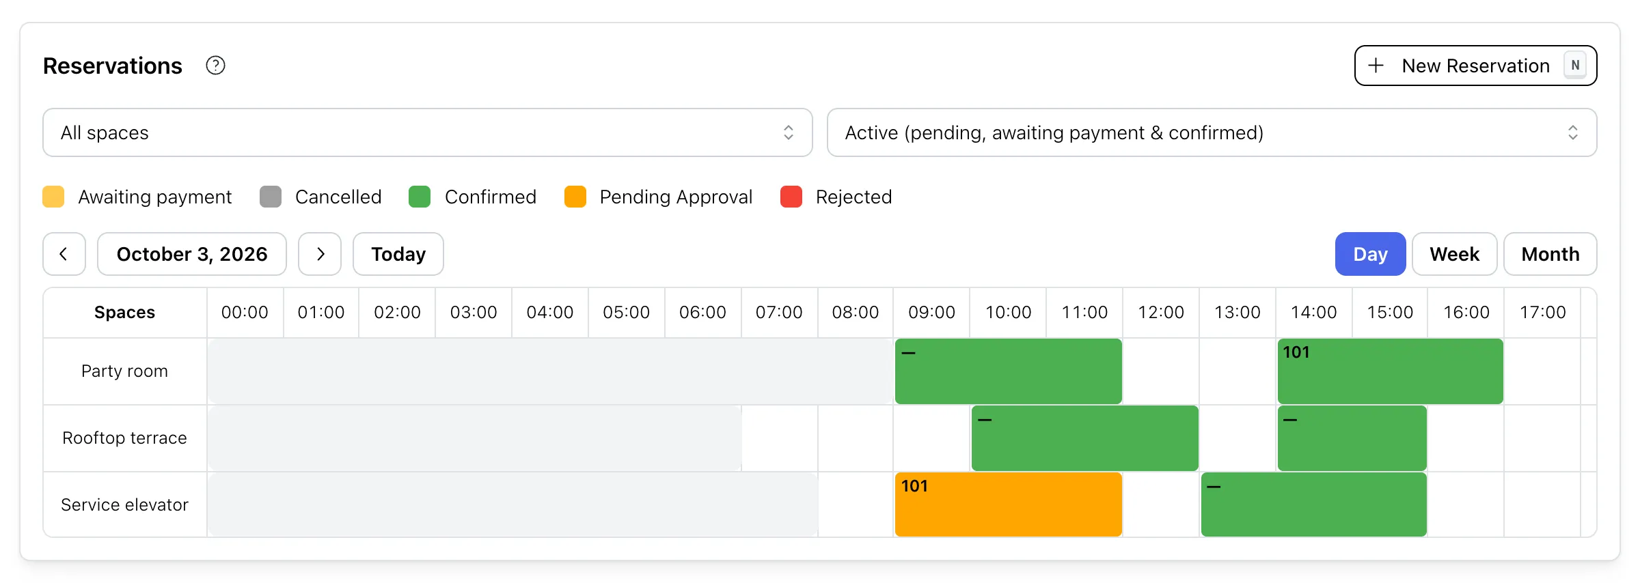
Task: Click the Party room row label
Action: click(124, 371)
